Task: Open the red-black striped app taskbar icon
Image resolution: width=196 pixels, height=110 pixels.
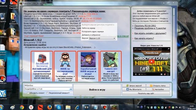Action: coord(40,107)
